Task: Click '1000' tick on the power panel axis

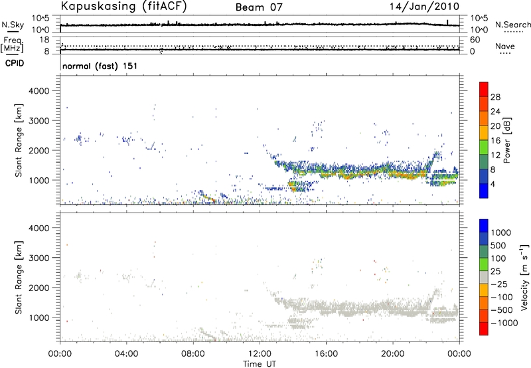Action: [38, 180]
